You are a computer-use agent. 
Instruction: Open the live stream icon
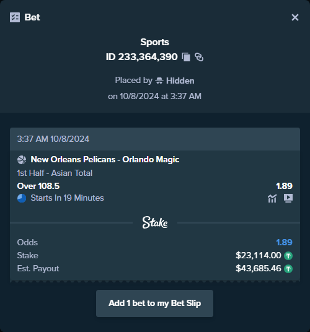point(288,198)
